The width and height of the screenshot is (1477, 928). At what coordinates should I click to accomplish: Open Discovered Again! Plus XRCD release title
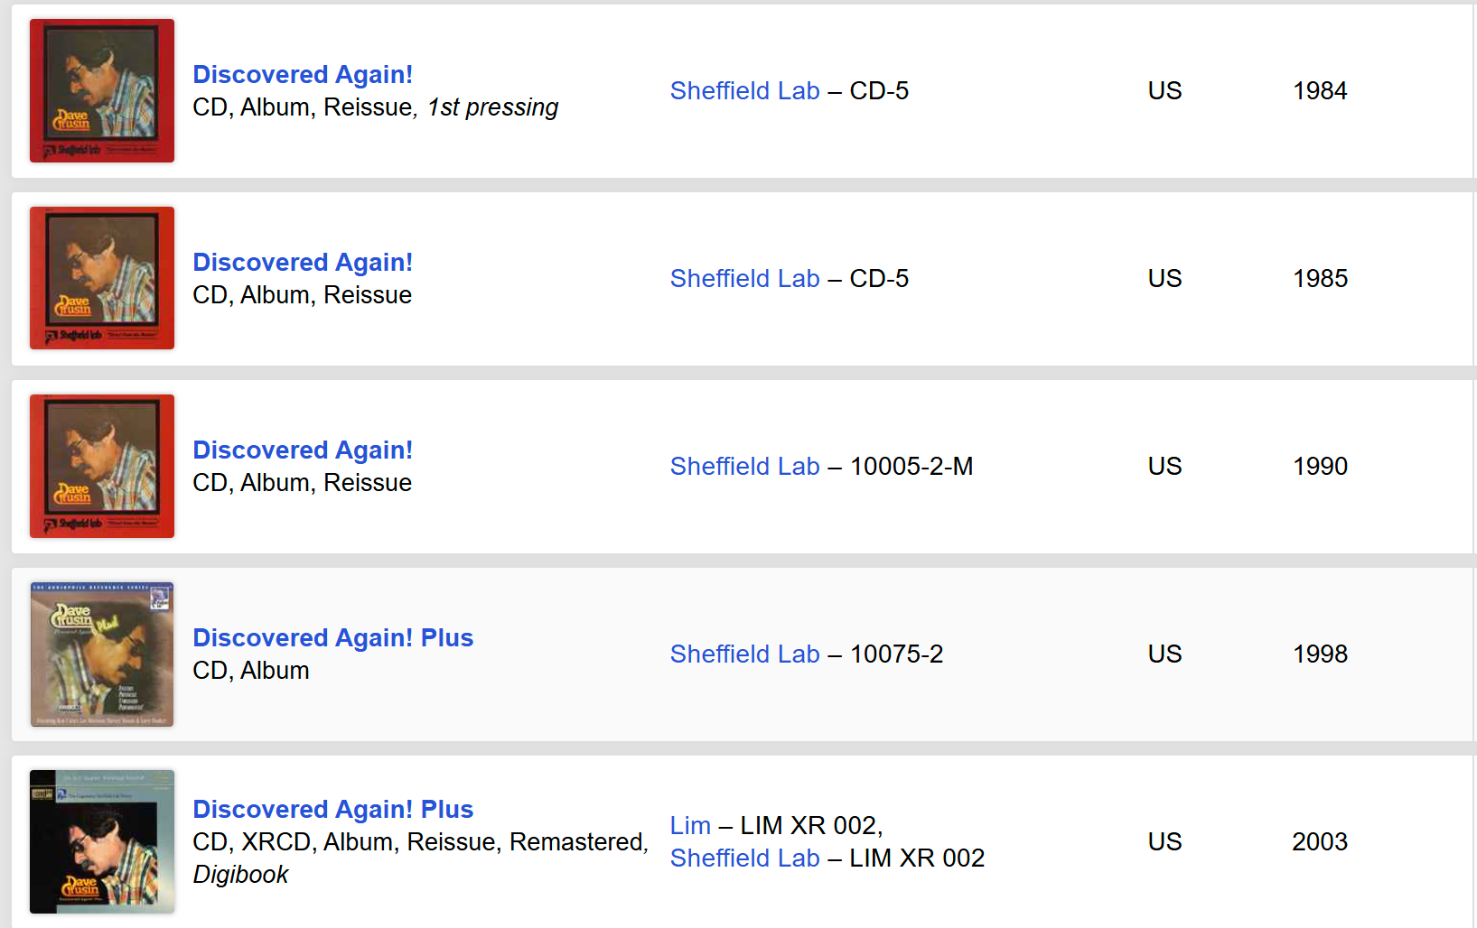[x=332, y=809]
